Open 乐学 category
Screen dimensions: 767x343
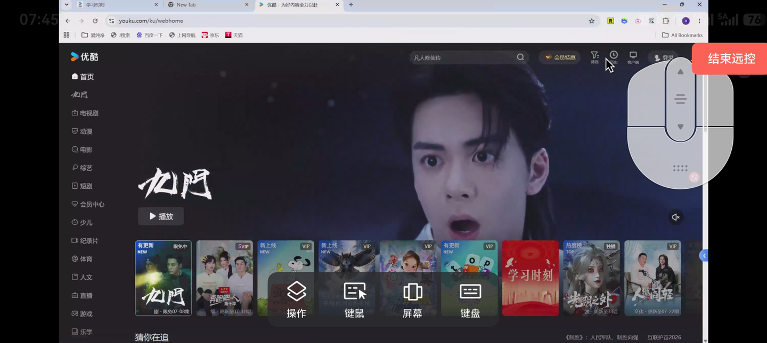[82, 332]
